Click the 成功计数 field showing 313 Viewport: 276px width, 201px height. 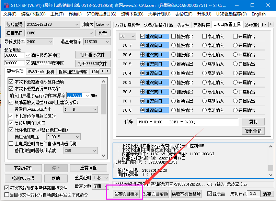[253, 194]
